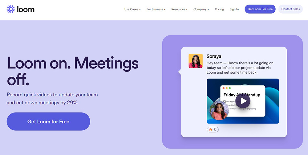Click the message text starting with Hey team
Image resolution: width=308 pixels, height=155 pixels.
240,68
